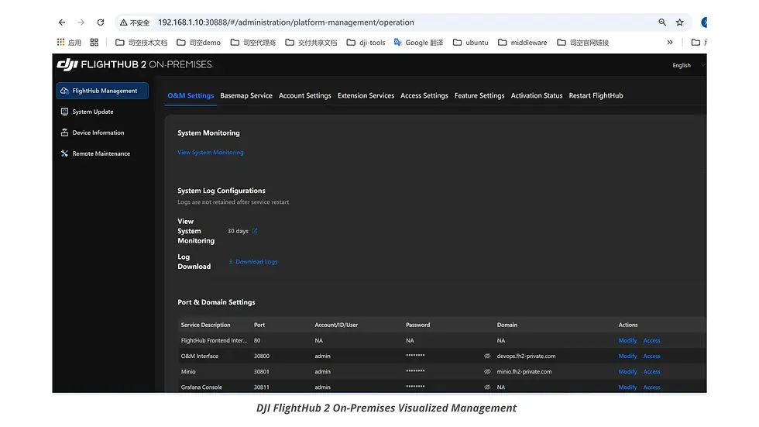Switch to the Access Settings tab
Viewport: 759px width, 427px height.
(x=424, y=95)
